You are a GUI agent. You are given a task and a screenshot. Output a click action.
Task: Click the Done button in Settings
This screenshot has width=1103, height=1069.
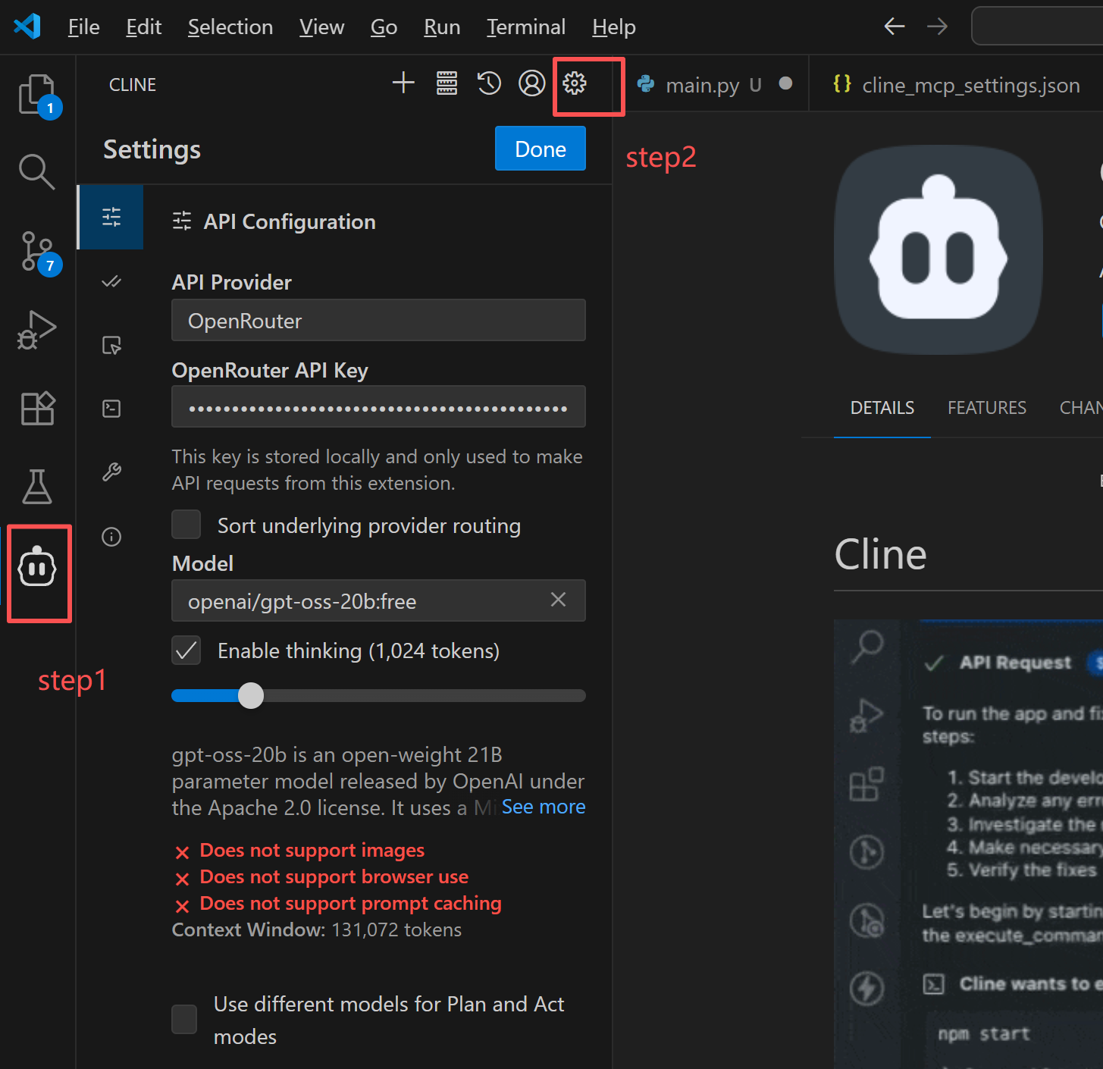point(541,149)
